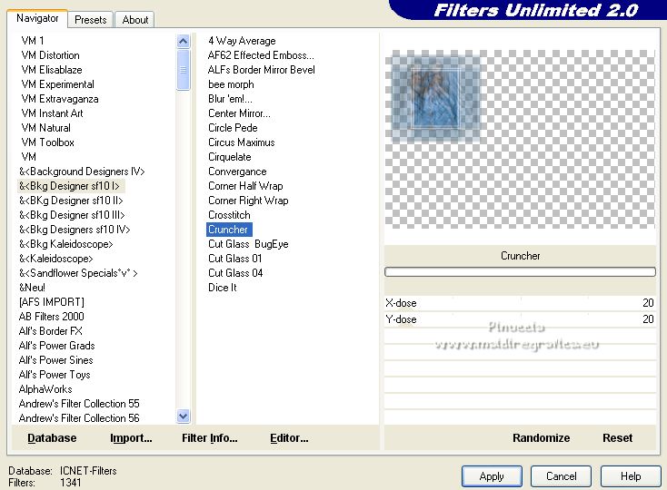Switch to the Navigator tab
This screenshot has height=490, width=667.
point(37,18)
